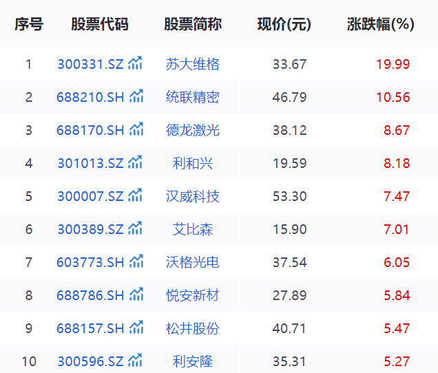Viewport: 438px width, 373px height.
Task: Open chart icon for 301013.SZ
Action: coord(136,163)
